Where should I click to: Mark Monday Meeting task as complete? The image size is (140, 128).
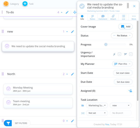(9, 89)
